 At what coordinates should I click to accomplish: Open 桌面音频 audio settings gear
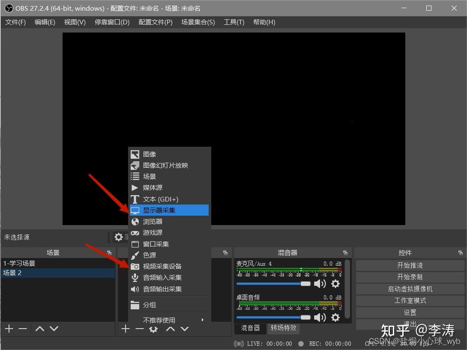(x=335, y=317)
